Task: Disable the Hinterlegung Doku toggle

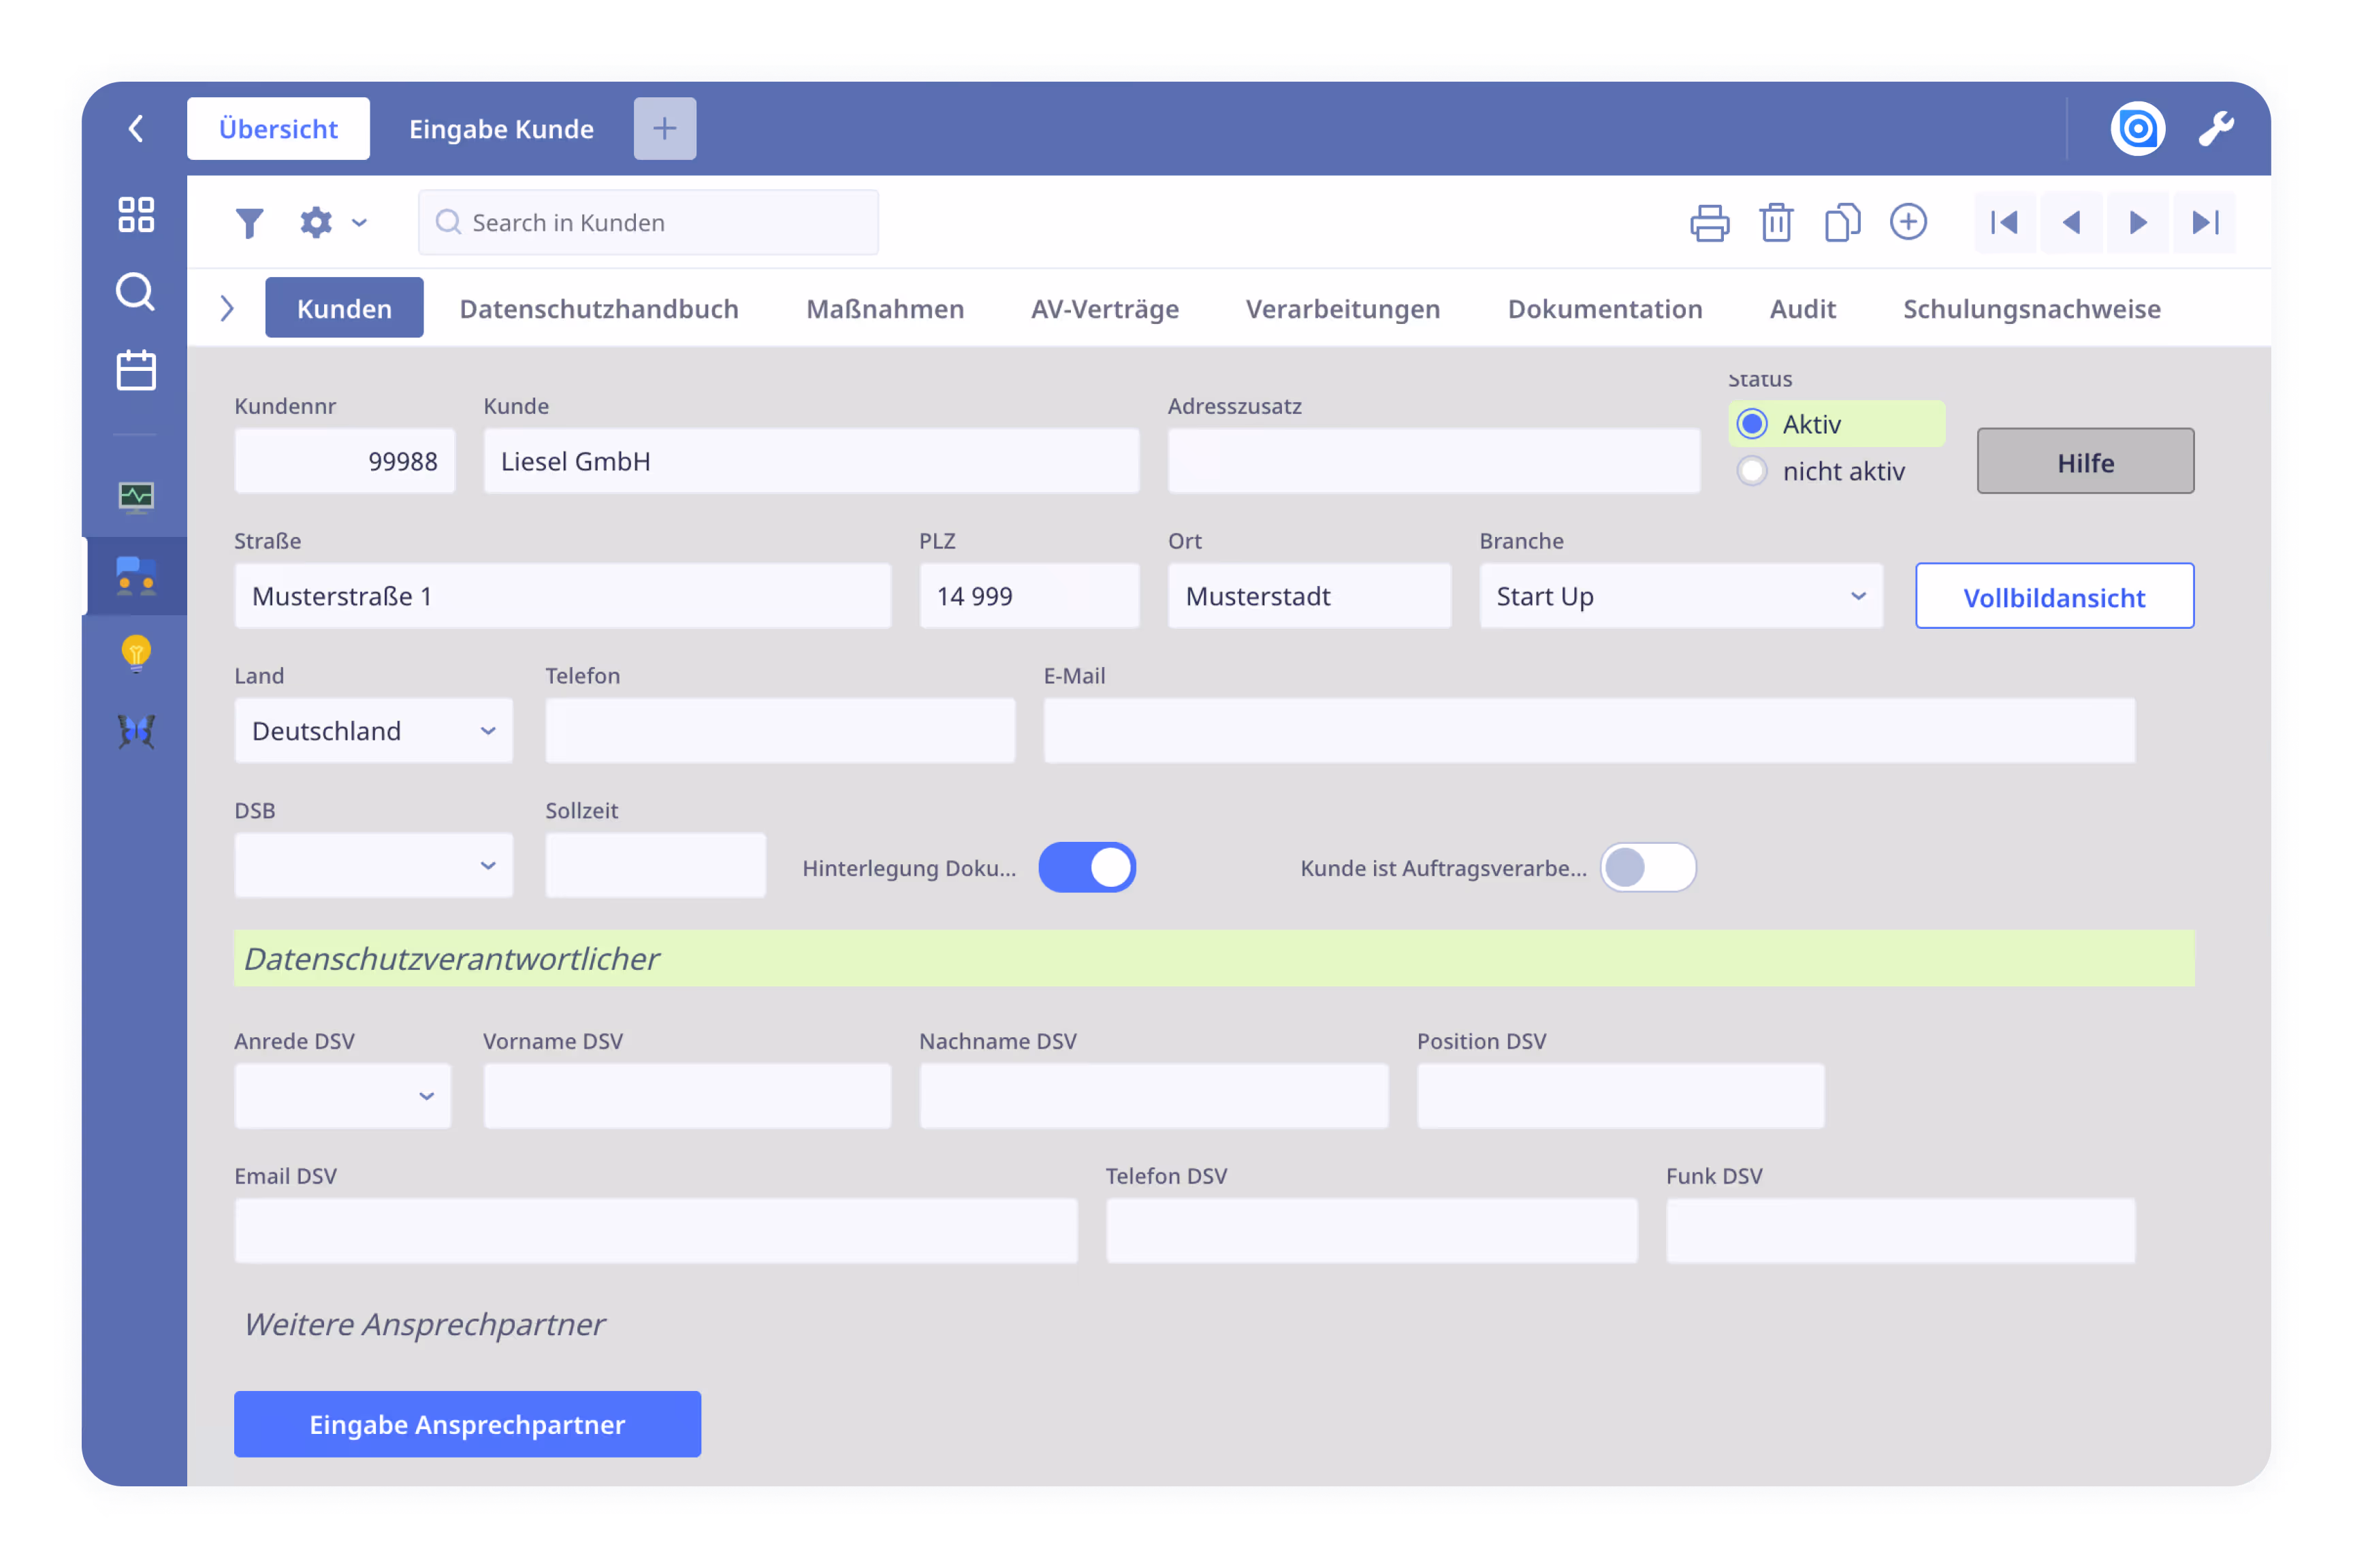Action: [x=1087, y=867]
